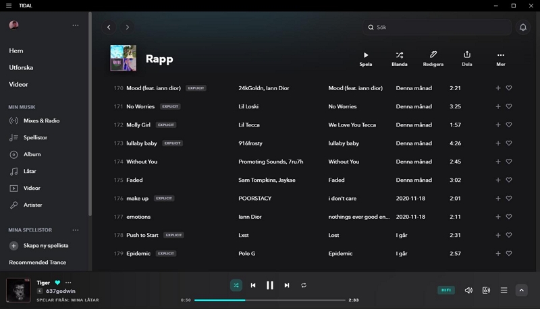Share the playlist with Dela

click(x=466, y=55)
